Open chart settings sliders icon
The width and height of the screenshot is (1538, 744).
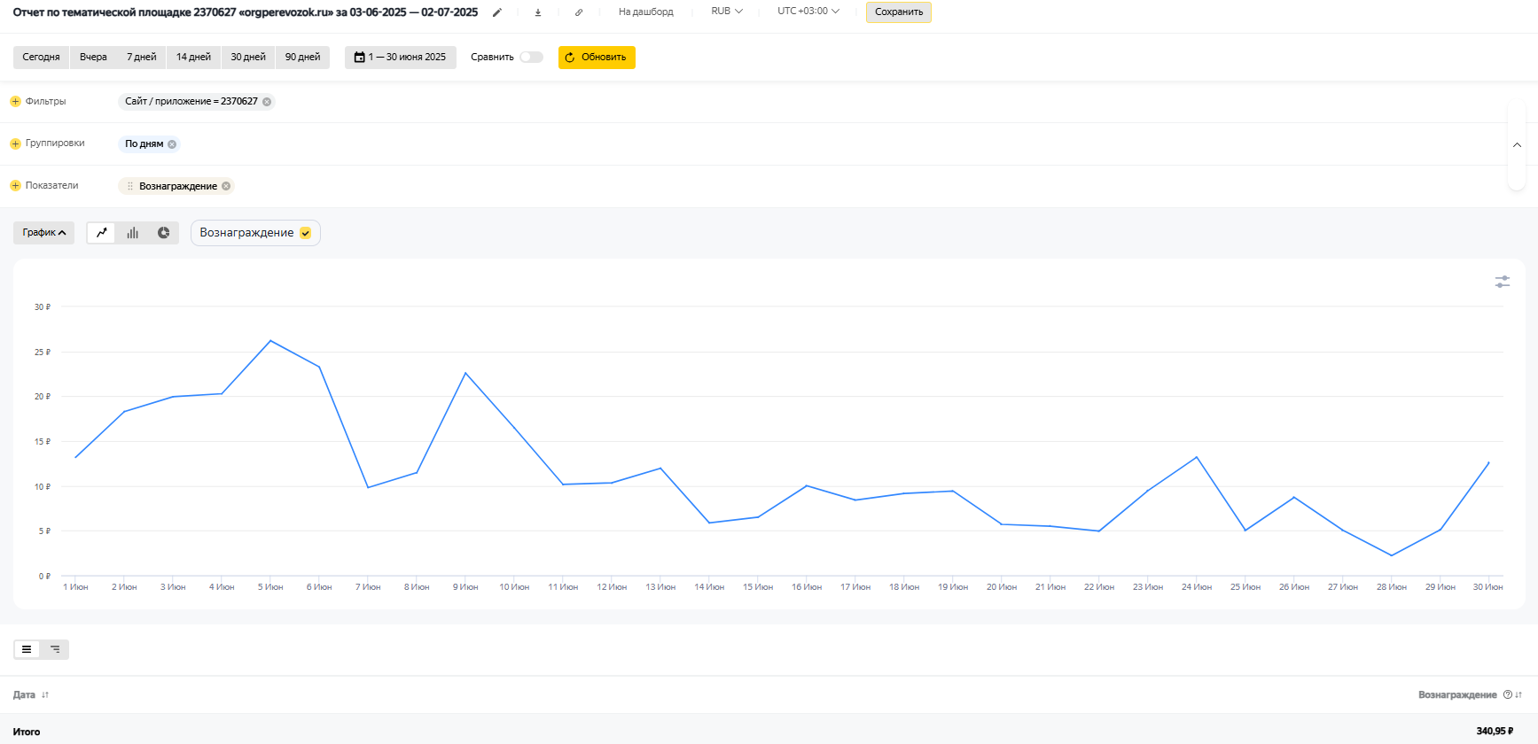1502,282
